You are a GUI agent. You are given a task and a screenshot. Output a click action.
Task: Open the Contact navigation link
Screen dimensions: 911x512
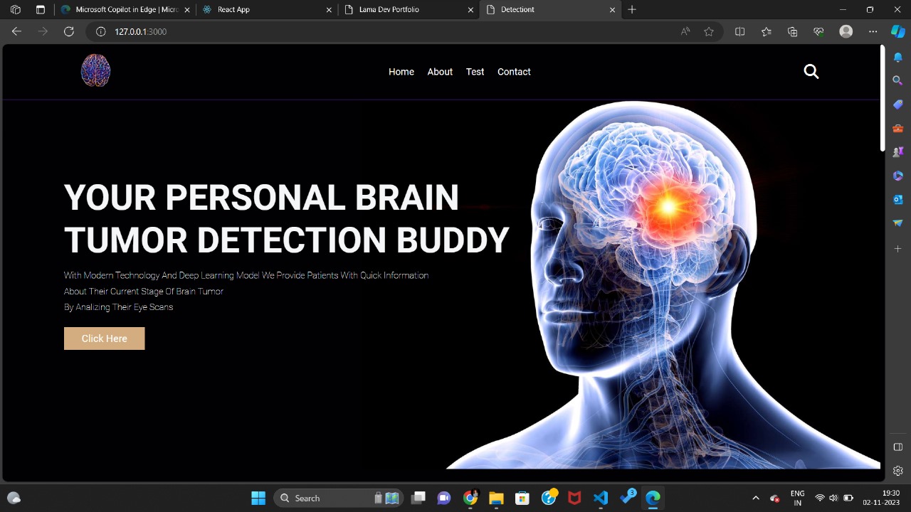coord(514,72)
